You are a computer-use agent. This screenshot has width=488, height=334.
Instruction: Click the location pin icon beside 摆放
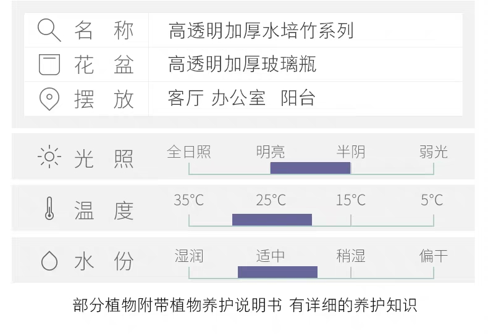(x=49, y=99)
